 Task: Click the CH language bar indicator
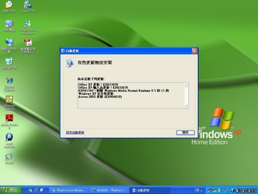tap(197, 190)
